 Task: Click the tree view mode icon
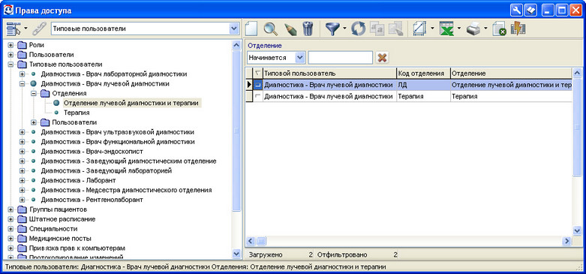coord(14,29)
